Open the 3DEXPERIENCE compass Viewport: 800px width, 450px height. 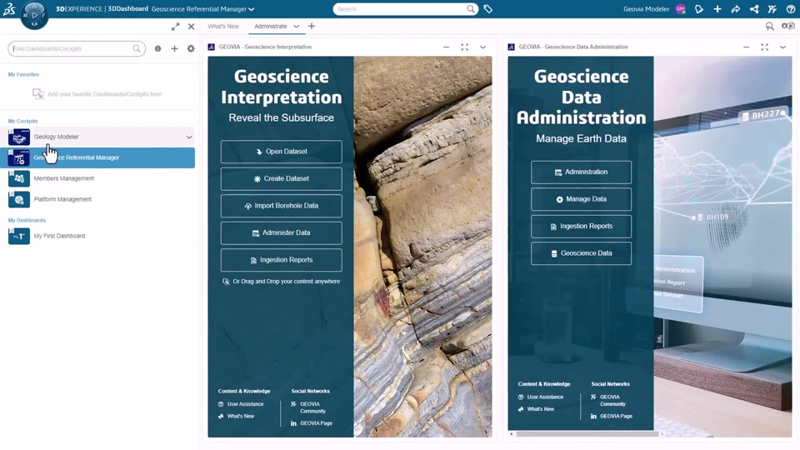click(34, 14)
